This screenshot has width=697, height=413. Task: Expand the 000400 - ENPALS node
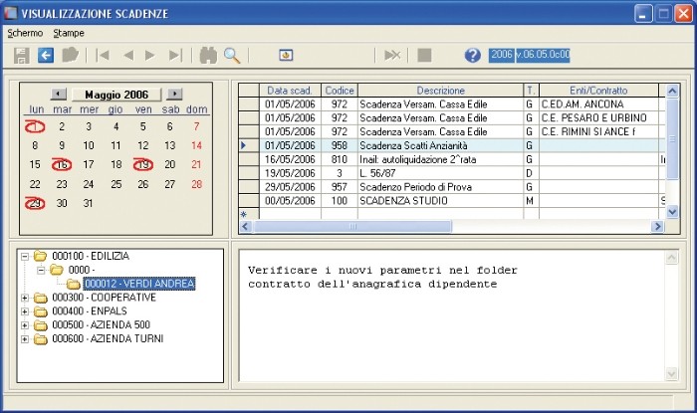click(25, 311)
